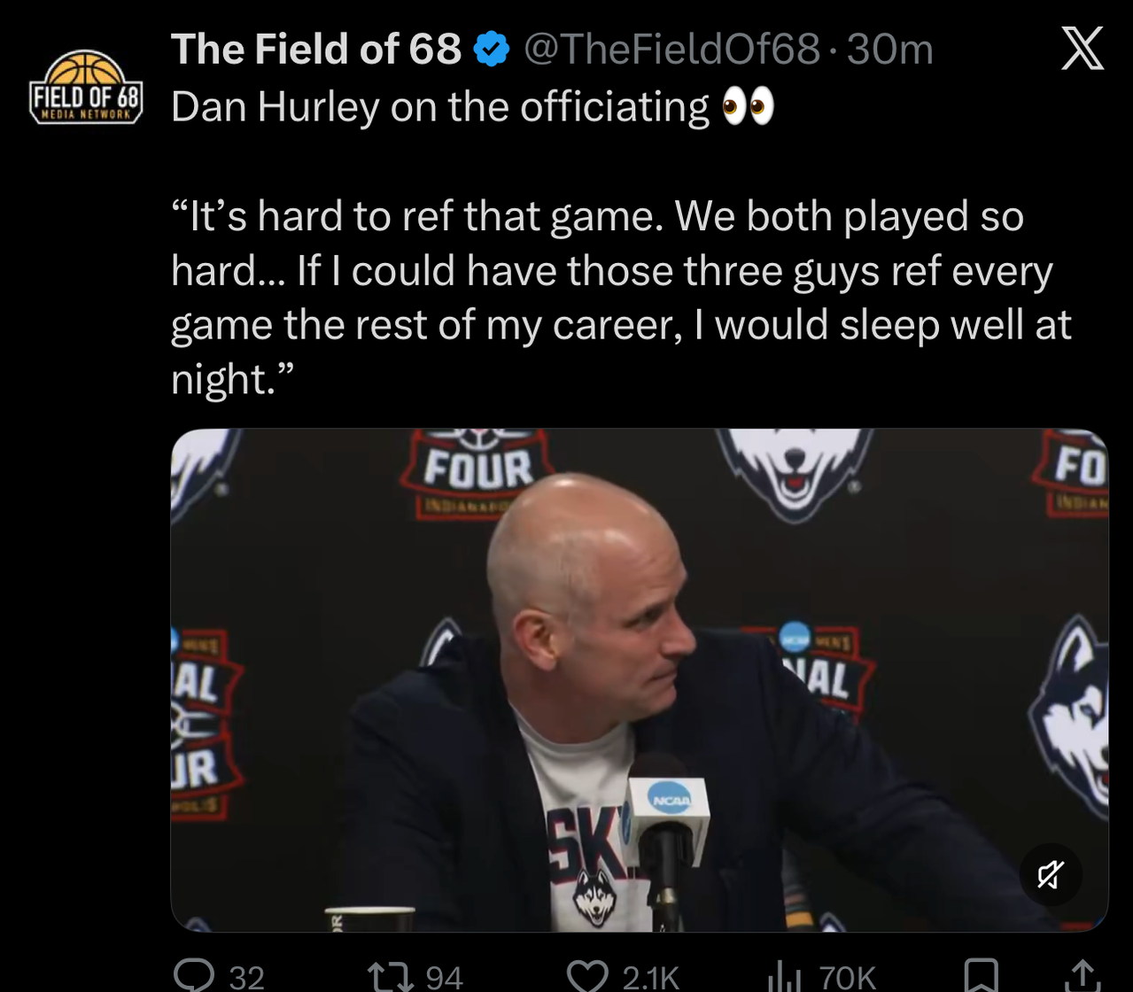1133x992 pixels.
Task: Open the Field of 68 profile avatar
Action: pyautogui.click(x=86, y=88)
